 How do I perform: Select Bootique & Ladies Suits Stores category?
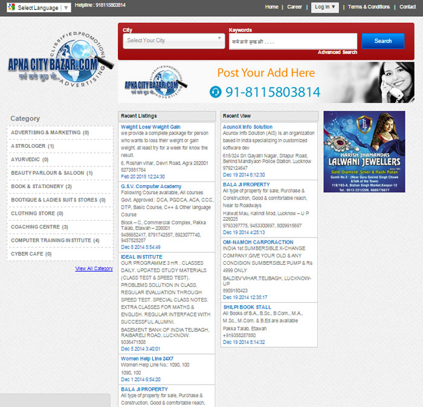[x=58, y=200]
